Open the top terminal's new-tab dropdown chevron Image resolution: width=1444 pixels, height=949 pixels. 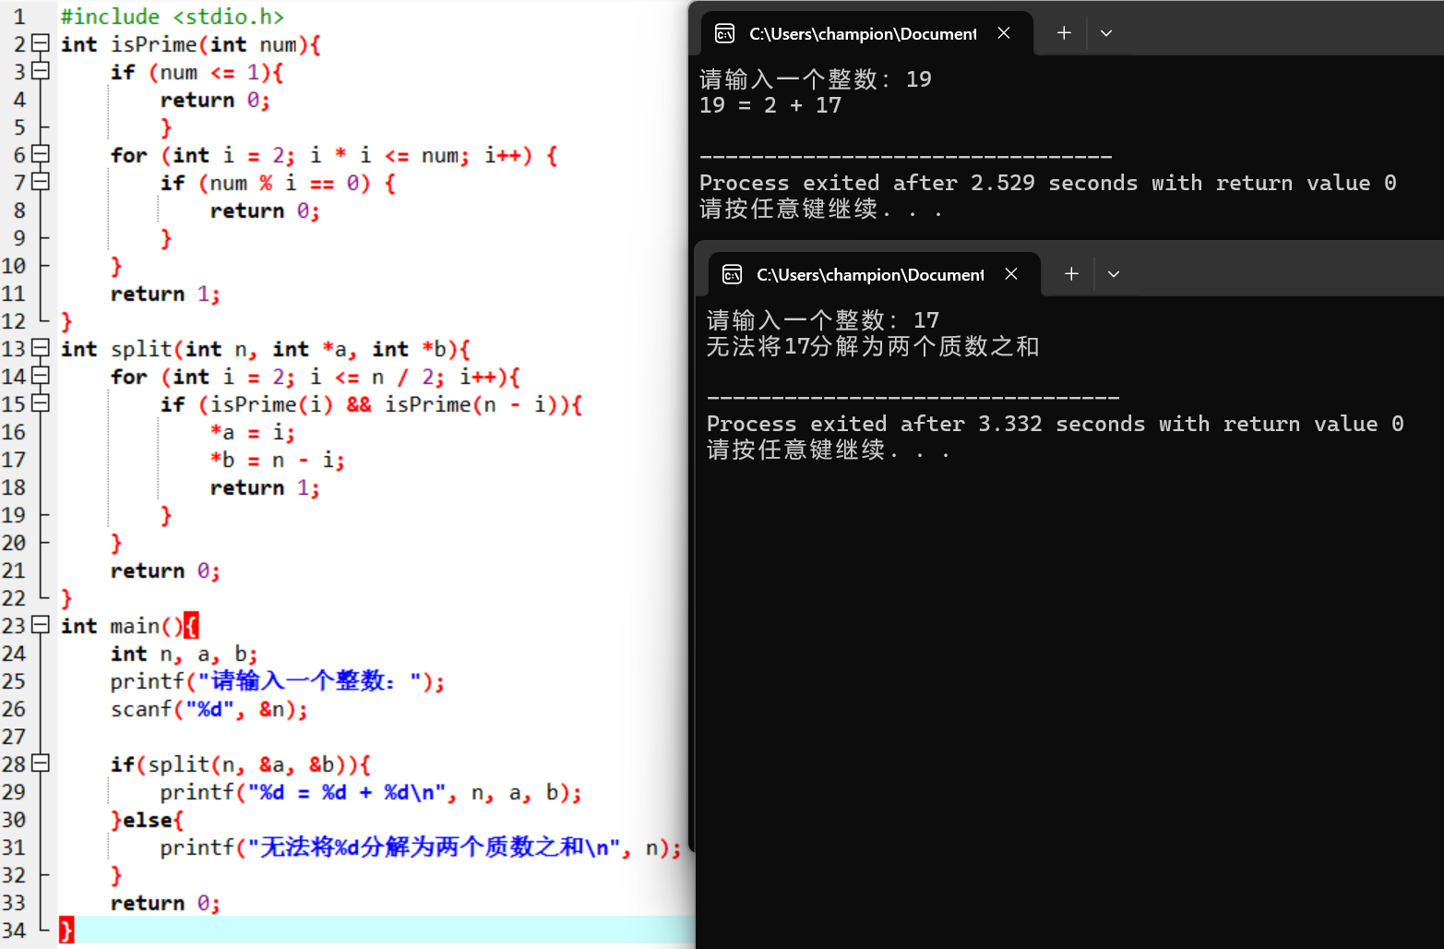[1105, 33]
